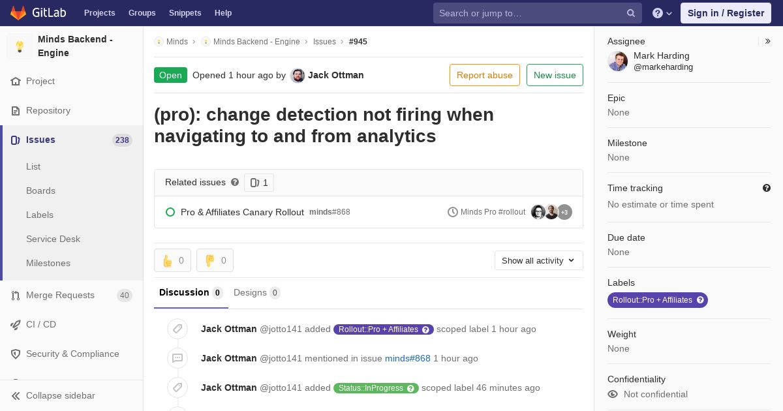
Task: Click the Merge Requests 40 count badge
Action: (125, 296)
